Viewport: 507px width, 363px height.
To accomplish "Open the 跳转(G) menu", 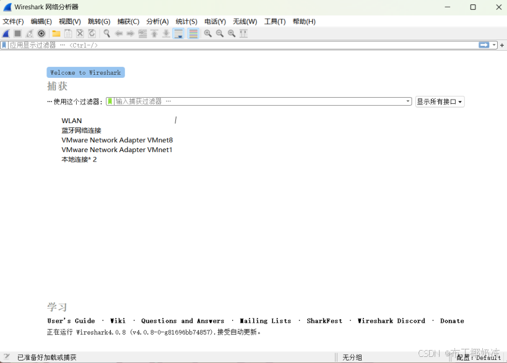I will (99, 22).
